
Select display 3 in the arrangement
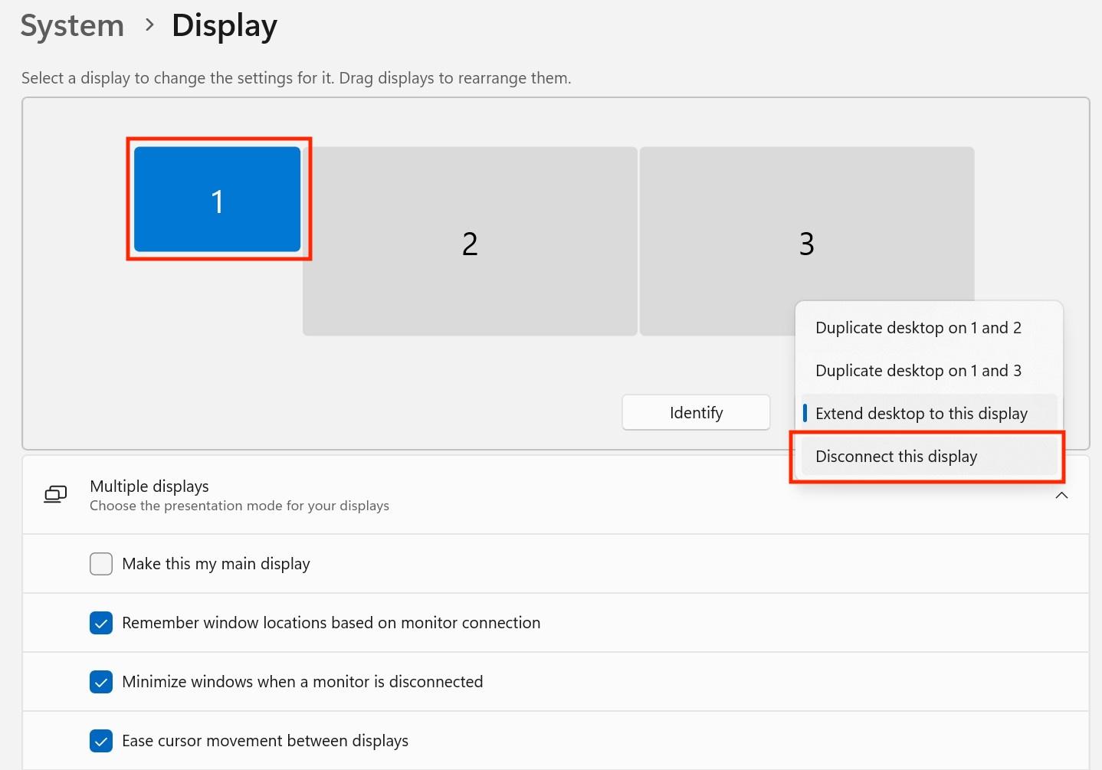(806, 243)
